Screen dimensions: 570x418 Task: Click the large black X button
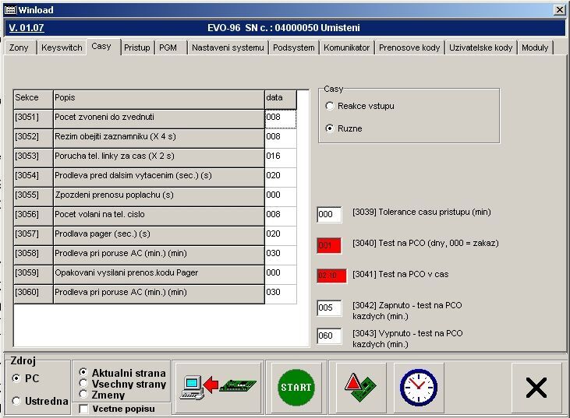point(536,387)
